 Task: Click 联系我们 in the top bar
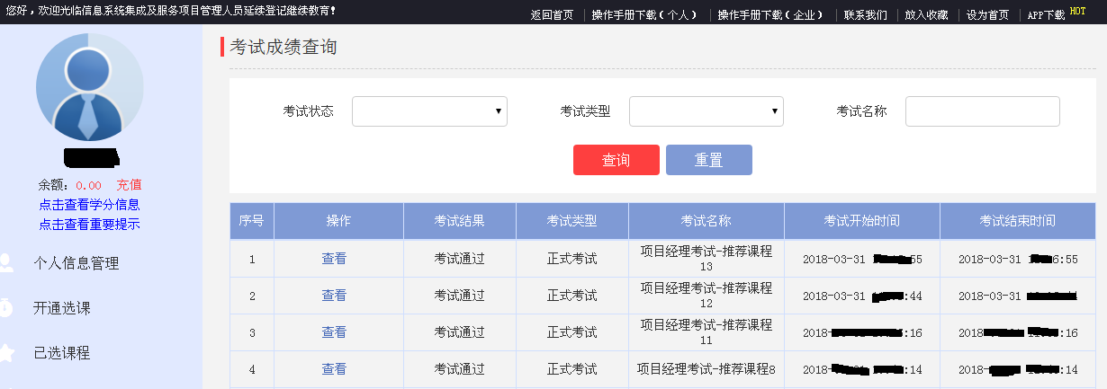[865, 15]
